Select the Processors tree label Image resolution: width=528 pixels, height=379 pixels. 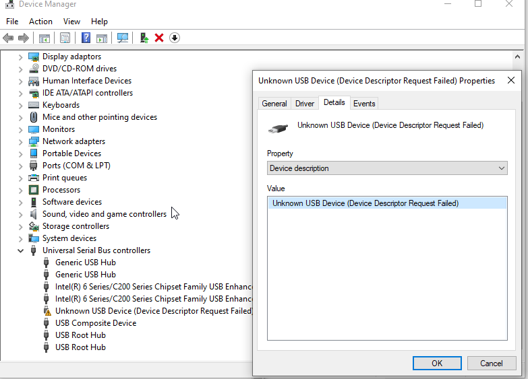tap(61, 190)
